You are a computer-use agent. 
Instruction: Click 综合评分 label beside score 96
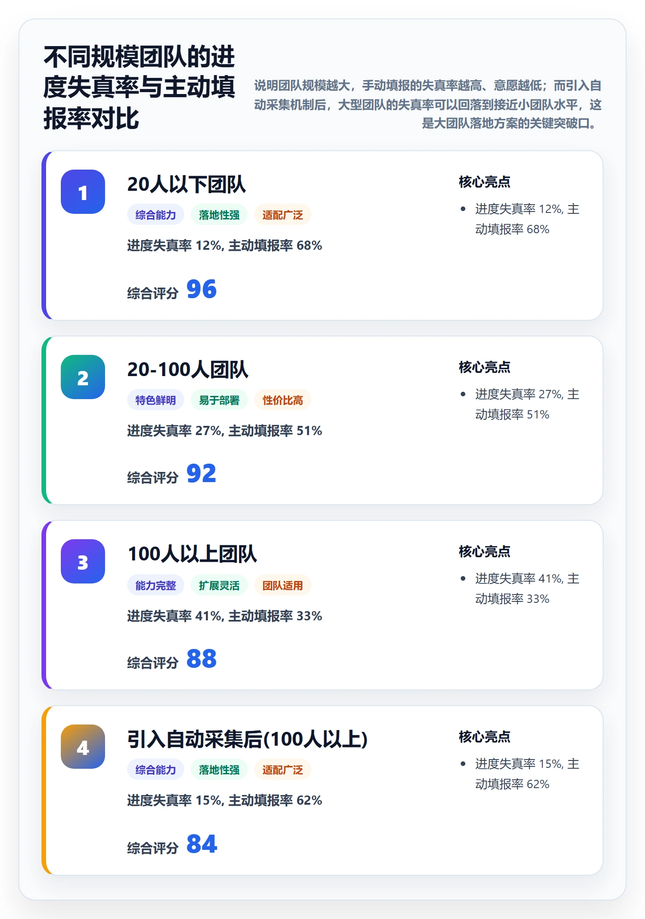(153, 293)
